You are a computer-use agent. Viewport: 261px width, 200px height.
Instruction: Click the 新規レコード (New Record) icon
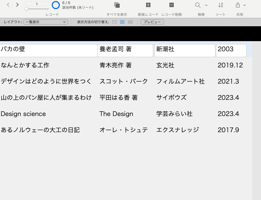click(x=148, y=5)
